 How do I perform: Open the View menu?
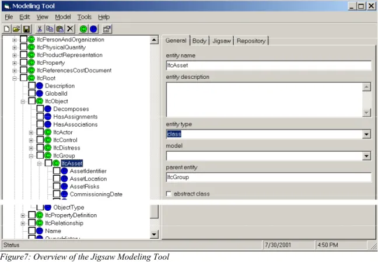click(43, 17)
